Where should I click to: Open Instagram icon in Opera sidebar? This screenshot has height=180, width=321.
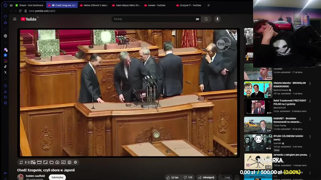5,61
